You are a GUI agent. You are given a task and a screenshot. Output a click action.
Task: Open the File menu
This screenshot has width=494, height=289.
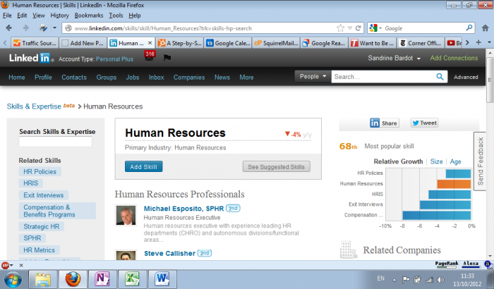[7, 16]
